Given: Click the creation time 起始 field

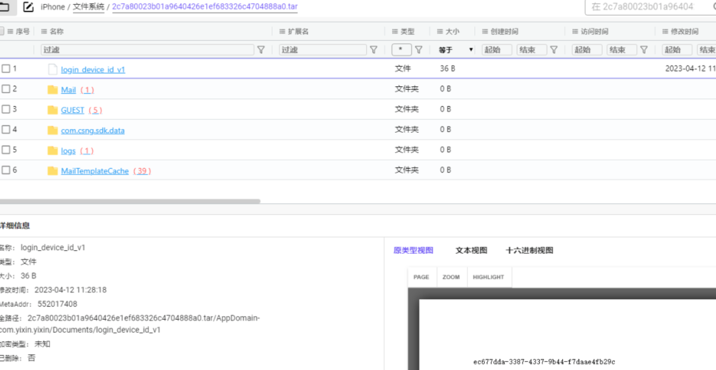Looking at the screenshot, I should coord(497,50).
